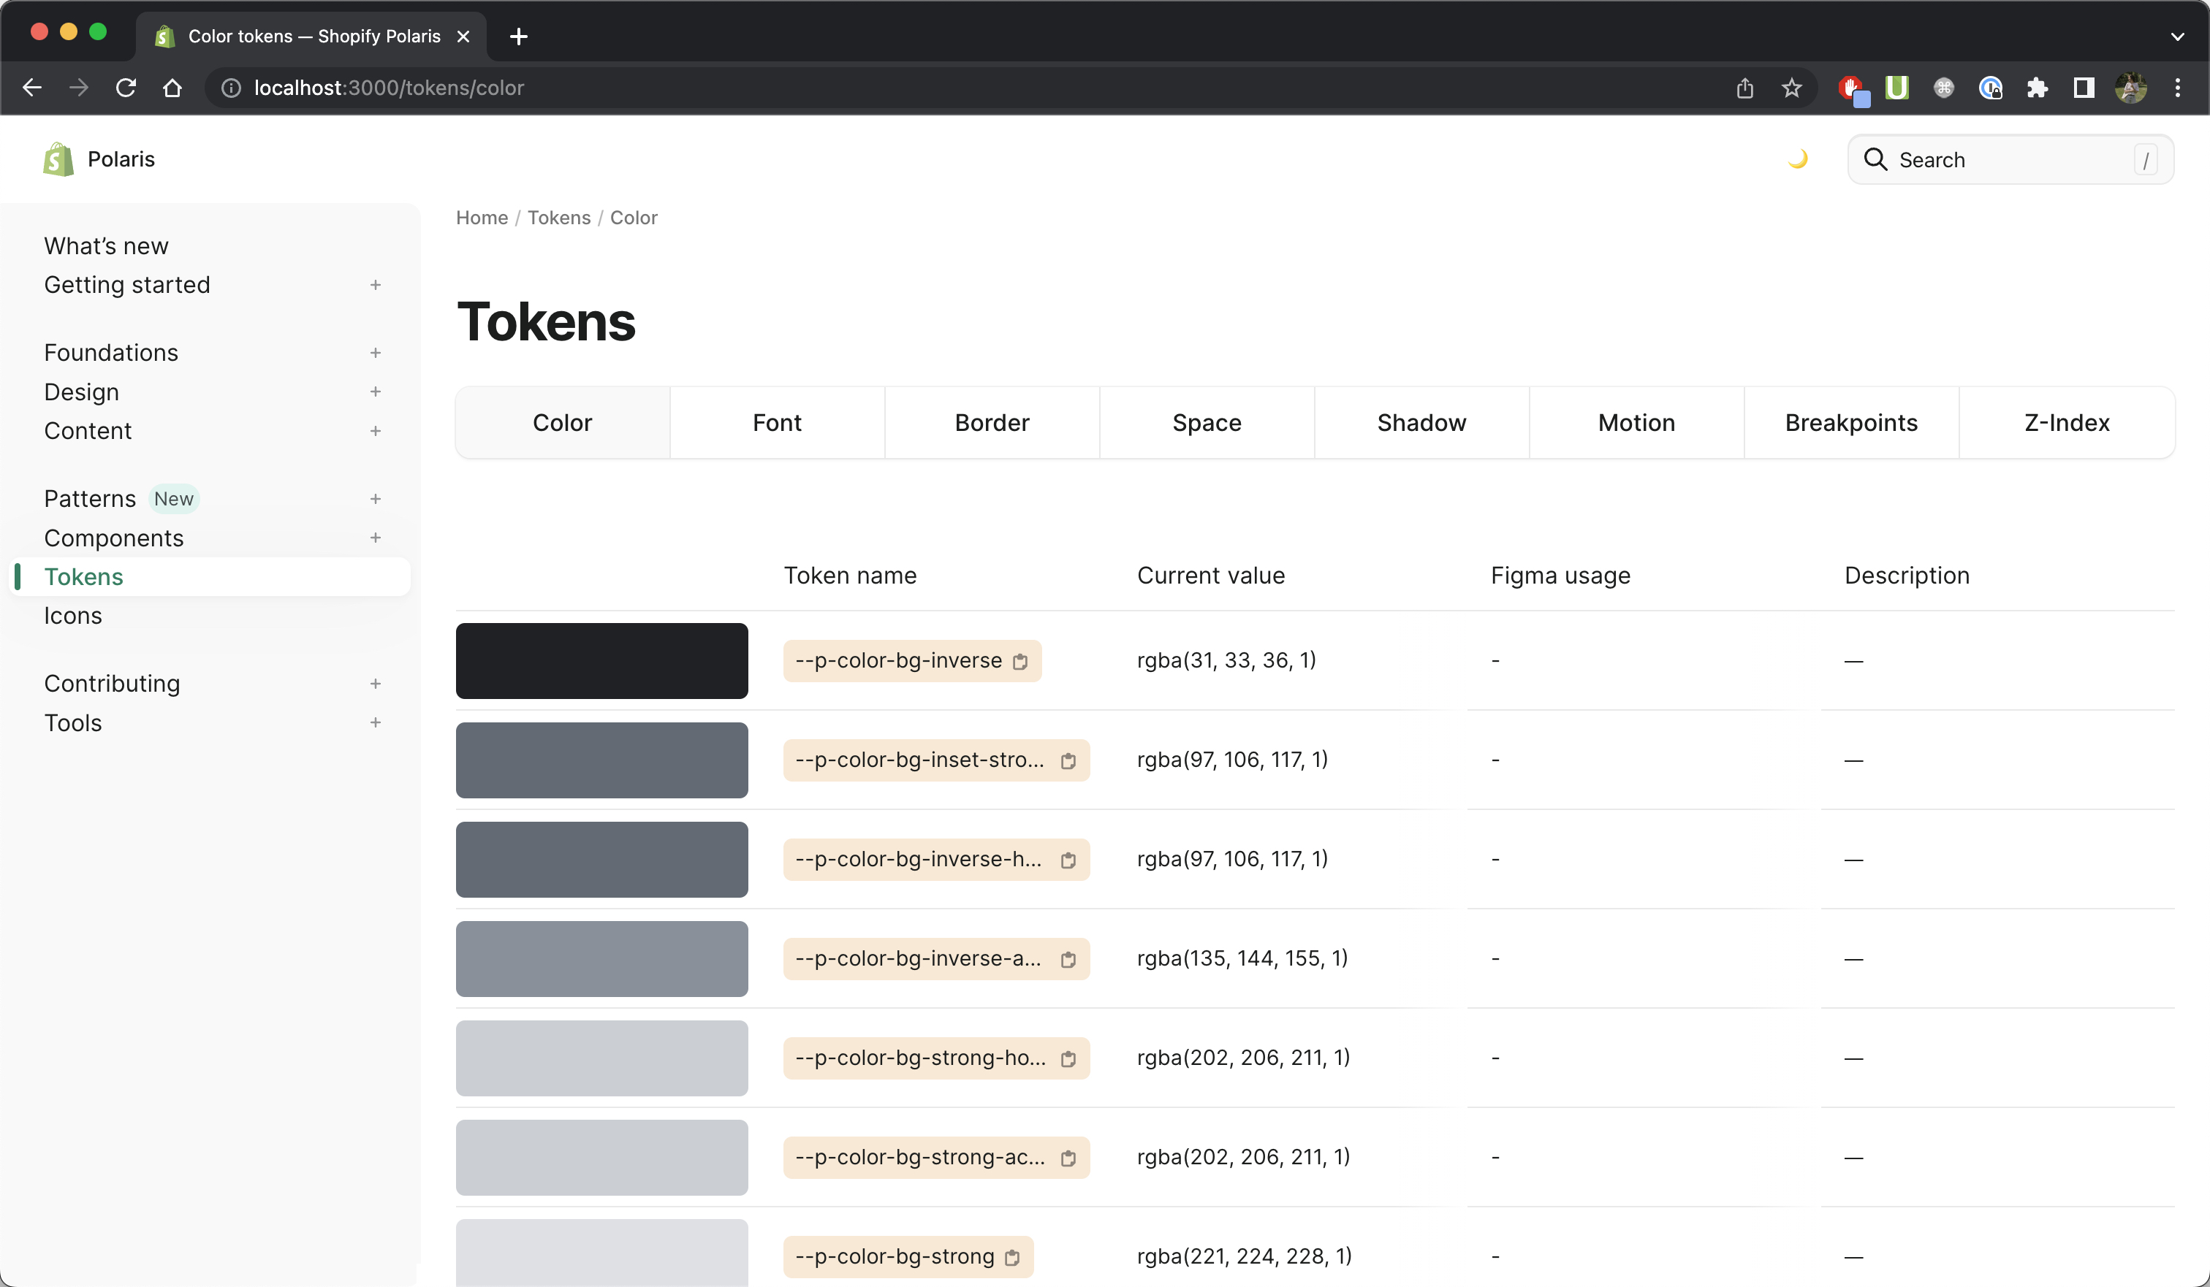Copy the --p-color-bg-strong token name
The width and height of the screenshot is (2210, 1287).
(1013, 1257)
